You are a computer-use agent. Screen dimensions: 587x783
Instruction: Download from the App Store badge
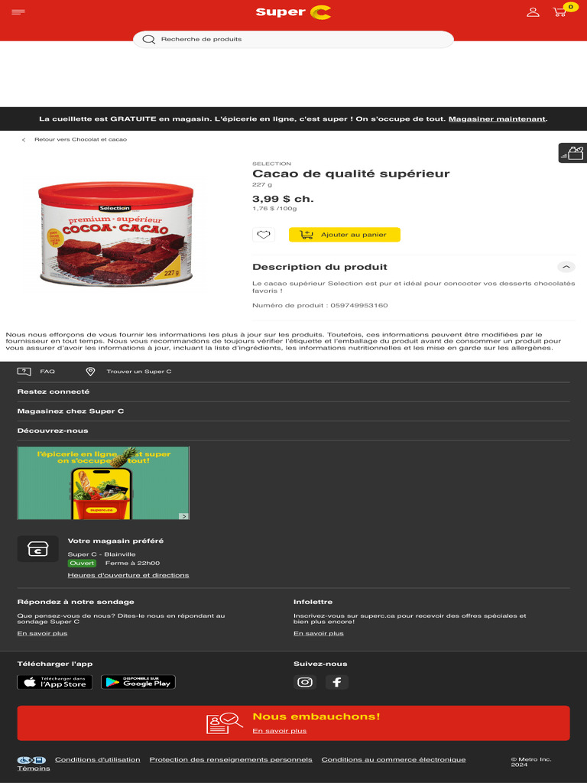pos(54,682)
